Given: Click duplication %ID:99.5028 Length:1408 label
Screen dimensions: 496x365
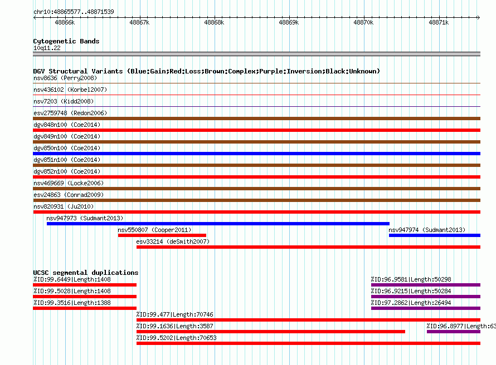Looking at the screenshot, I should pyautogui.click(x=72, y=291).
